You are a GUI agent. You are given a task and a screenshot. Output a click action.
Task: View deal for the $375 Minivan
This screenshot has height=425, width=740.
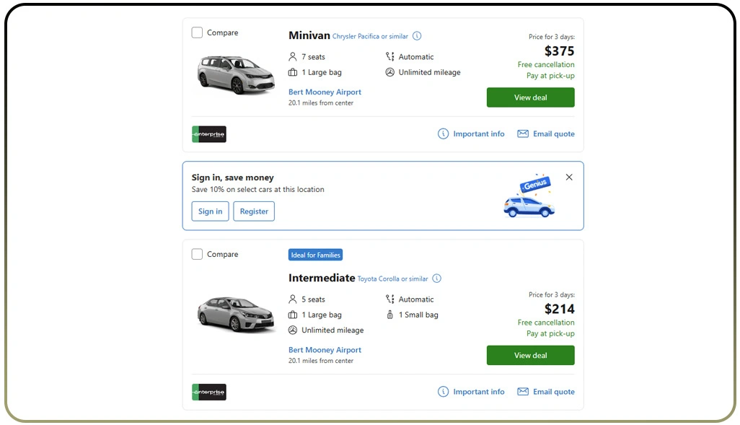point(530,97)
